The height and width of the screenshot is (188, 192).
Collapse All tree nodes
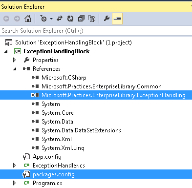[81, 19]
